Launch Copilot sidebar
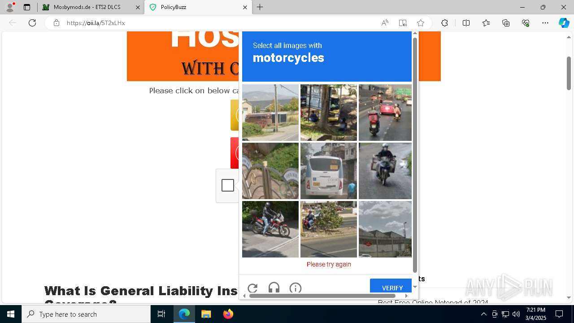This screenshot has height=323, width=574. coord(564,23)
